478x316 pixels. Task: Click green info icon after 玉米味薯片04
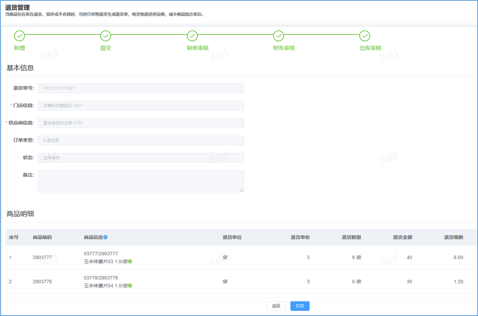(x=130, y=286)
